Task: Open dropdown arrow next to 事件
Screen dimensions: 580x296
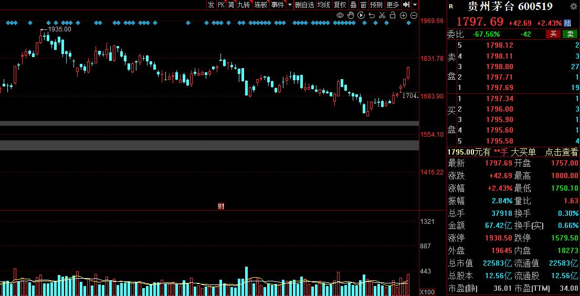Action: (x=290, y=5)
